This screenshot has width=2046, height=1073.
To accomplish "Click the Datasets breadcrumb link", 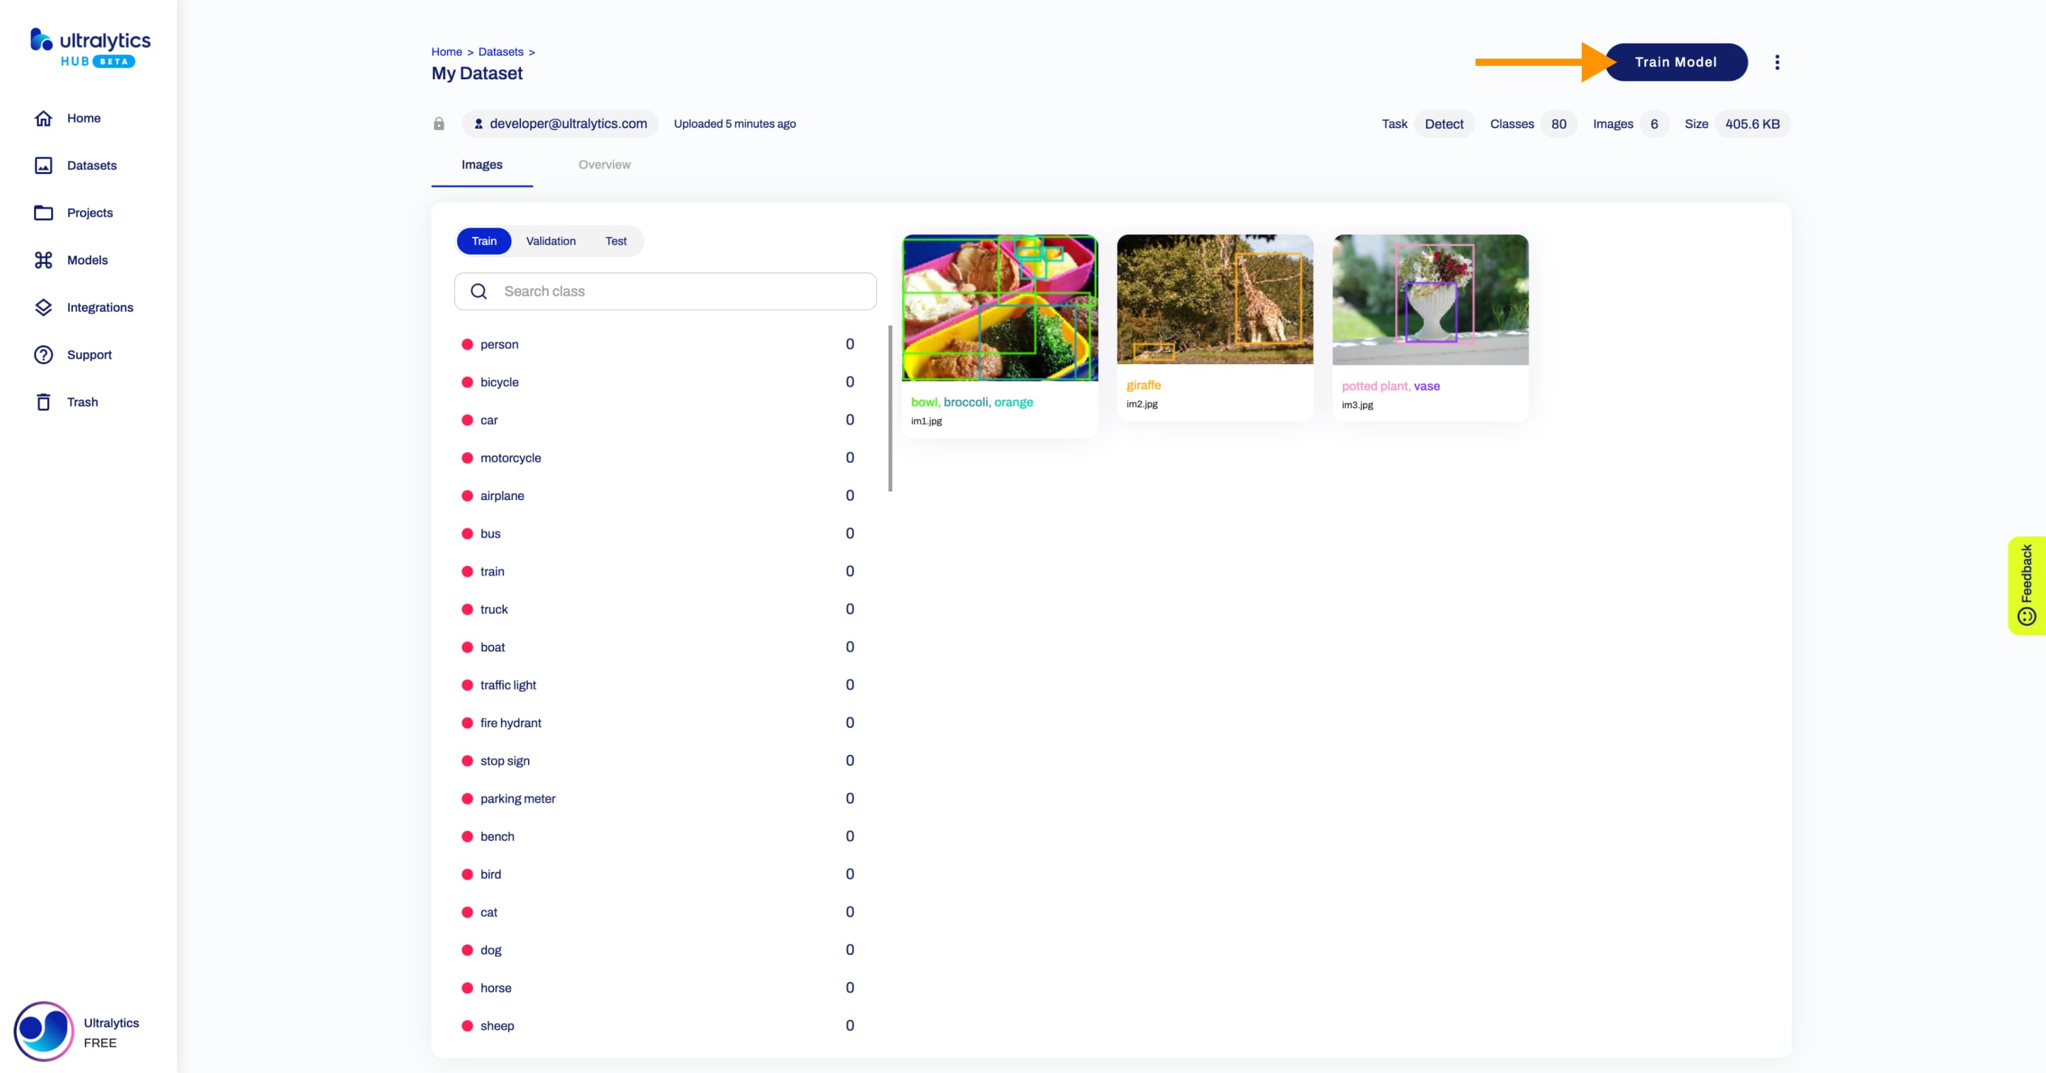I will coord(500,52).
